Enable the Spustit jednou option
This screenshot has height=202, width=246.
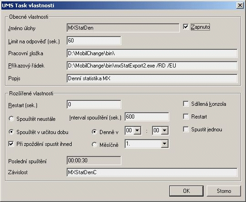pos(186,129)
